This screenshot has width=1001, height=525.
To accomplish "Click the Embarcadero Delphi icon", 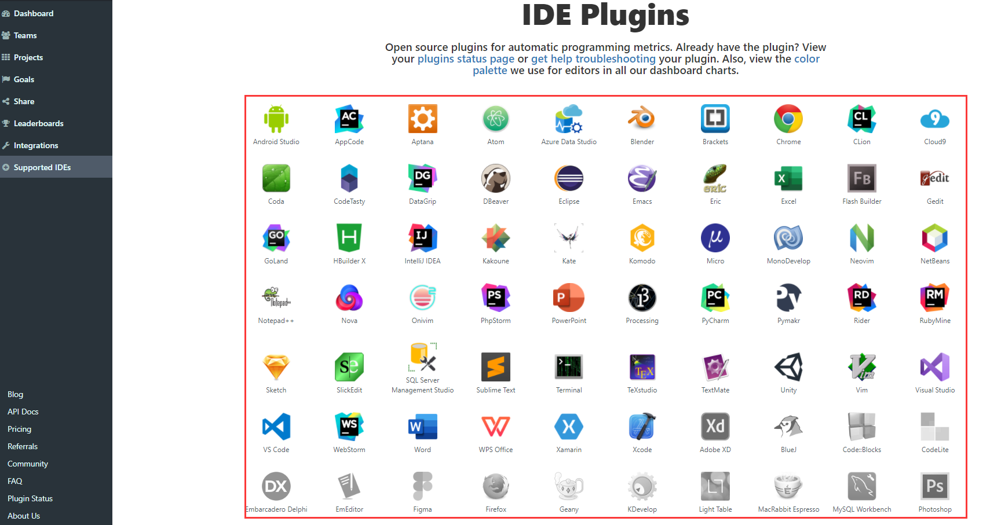I will click(x=276, y=486).
